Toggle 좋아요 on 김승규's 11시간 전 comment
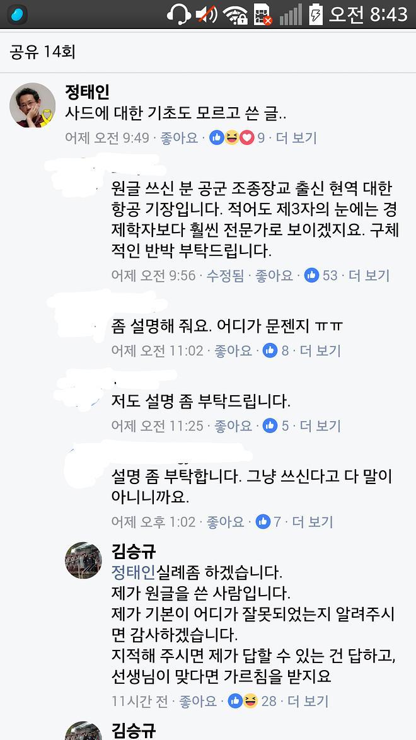The width and height of the screenshot is (416, 740). 198,701
